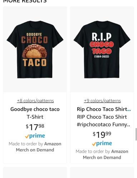The image size is (137, 178).
Task: Click the taco graphic on the Goodbye shirt
Action: [x=35, y=51]
